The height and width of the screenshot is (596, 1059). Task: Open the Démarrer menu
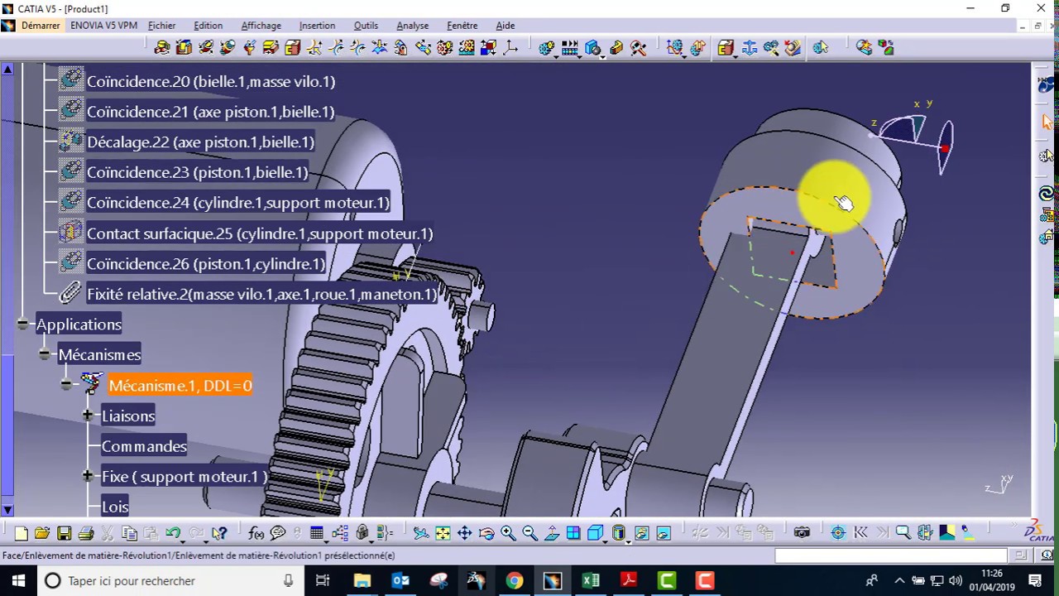tap(41, 26)
